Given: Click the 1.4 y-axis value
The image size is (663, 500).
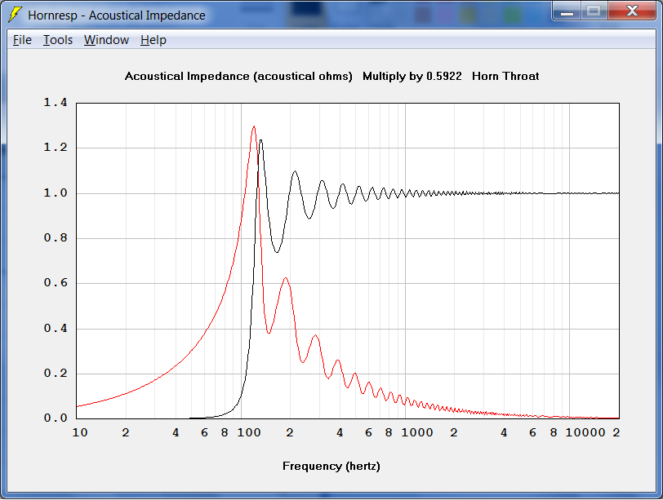Looking at the screenshot, I should [x=56, y=103].
